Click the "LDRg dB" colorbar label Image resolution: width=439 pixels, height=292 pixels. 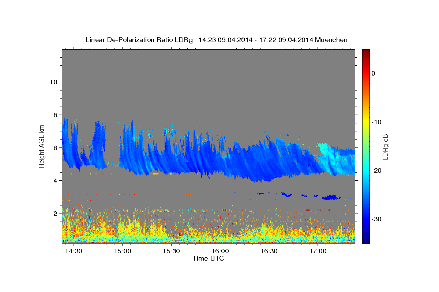point(385,147)
